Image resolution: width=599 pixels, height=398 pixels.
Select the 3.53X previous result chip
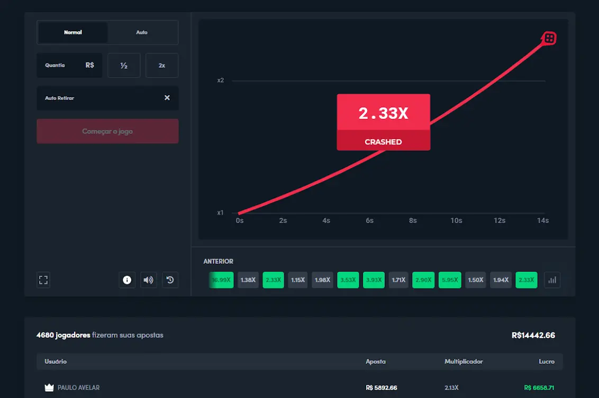pos(348,280)
